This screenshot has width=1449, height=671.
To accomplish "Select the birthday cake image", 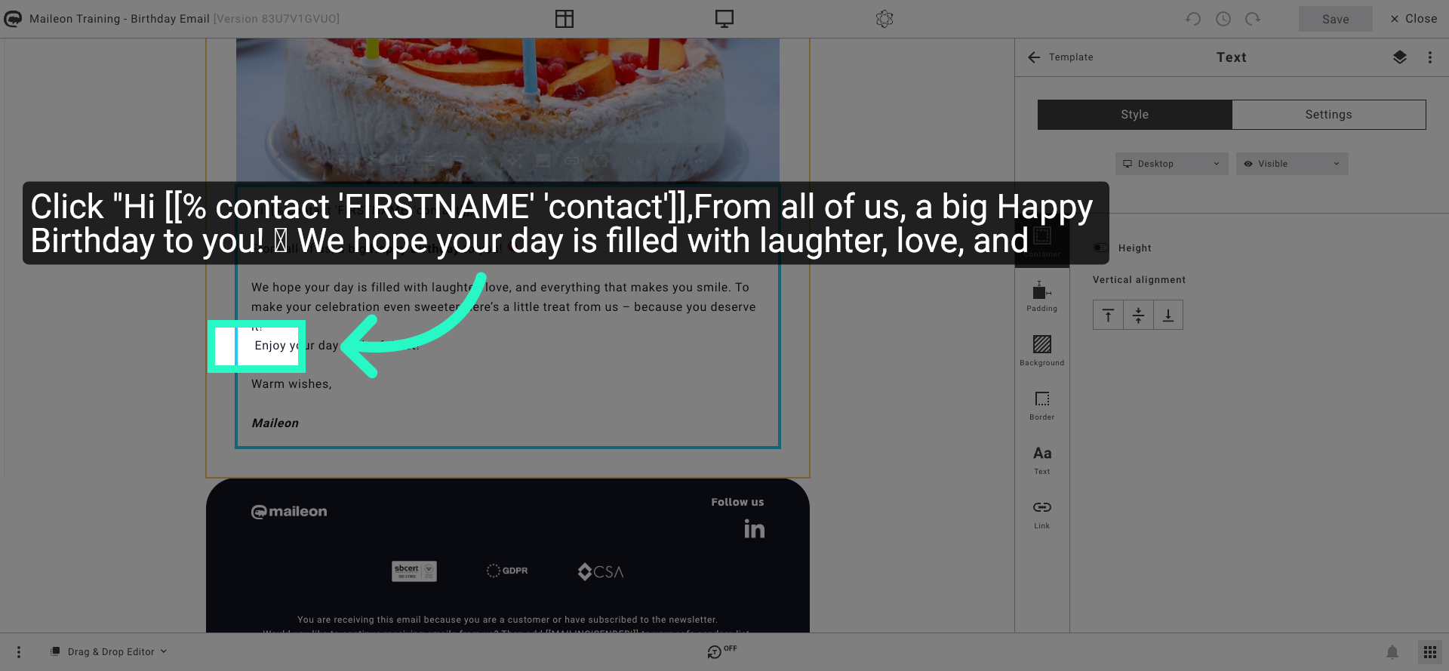I will [508, 110].
